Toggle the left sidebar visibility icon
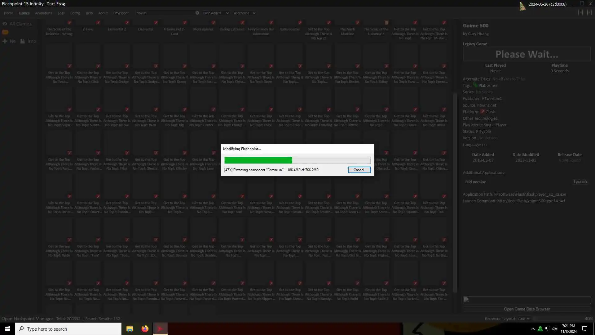Image resolution: width=595 pixels, height=335 pixels. (x=581, y=12)
